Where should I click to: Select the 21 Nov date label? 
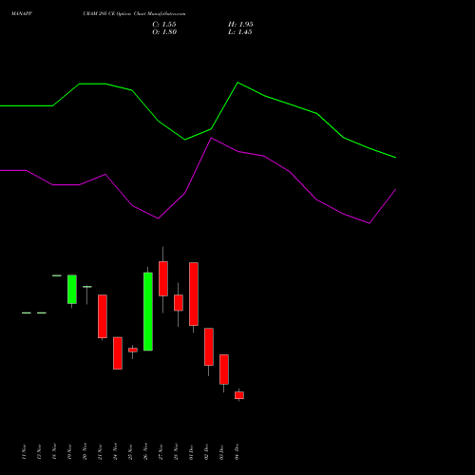coord(100,452)
